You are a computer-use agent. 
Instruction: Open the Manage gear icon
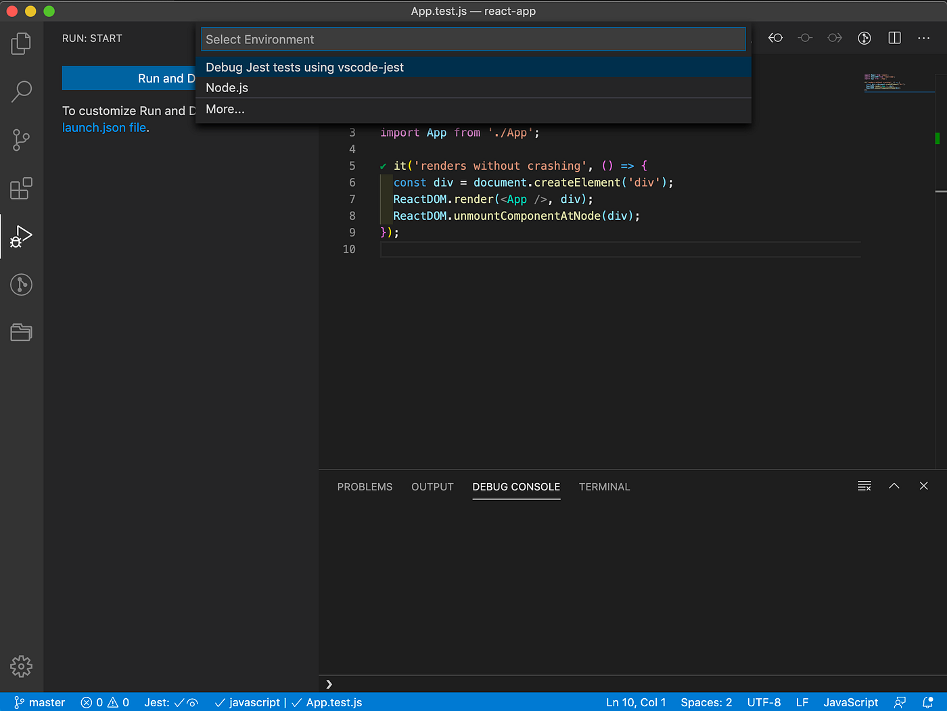[x=21, y=666]
